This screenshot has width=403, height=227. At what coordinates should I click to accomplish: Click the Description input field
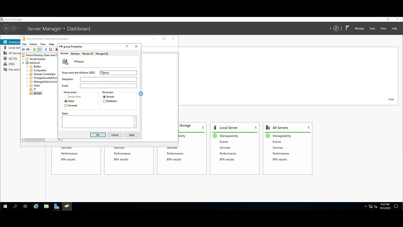108,79
